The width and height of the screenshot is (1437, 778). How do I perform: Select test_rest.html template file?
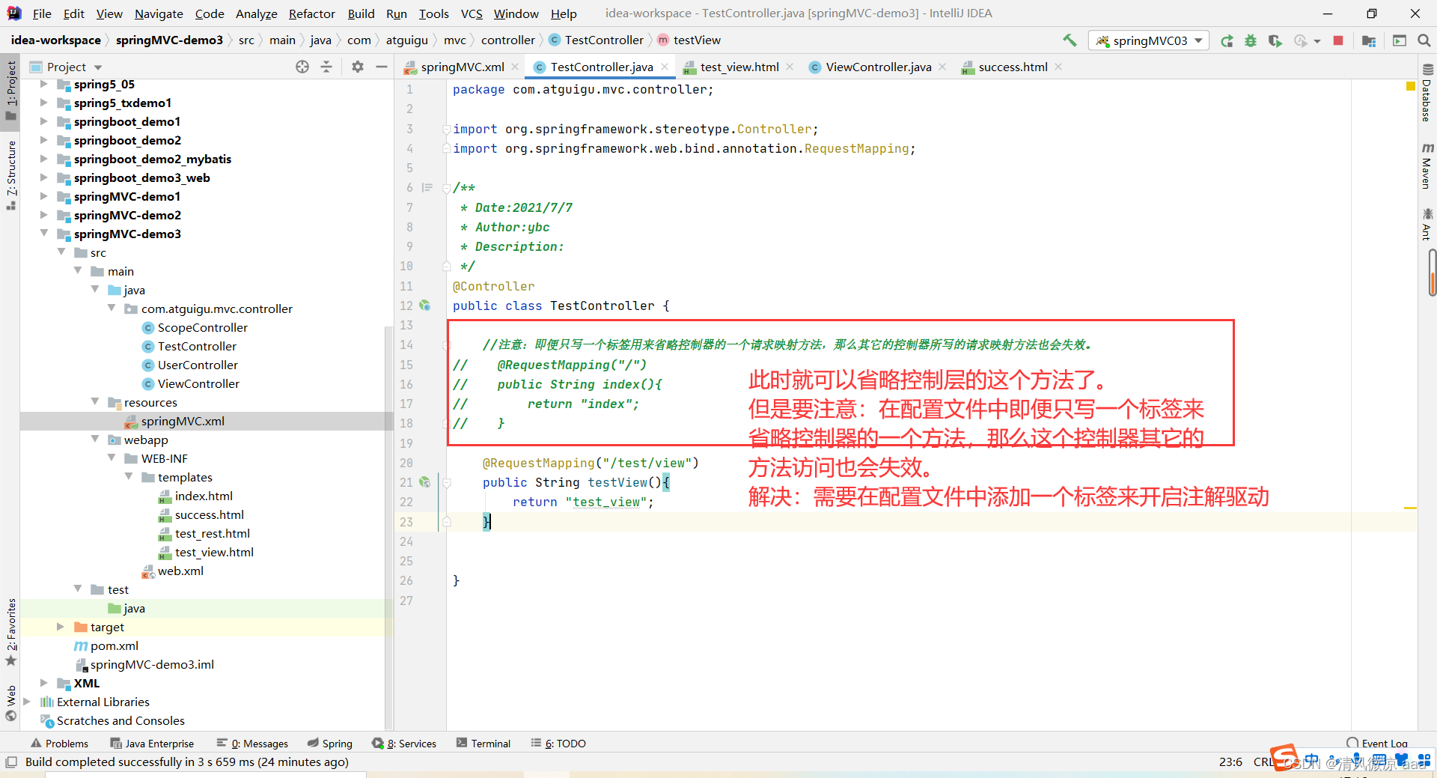[204, 533]
